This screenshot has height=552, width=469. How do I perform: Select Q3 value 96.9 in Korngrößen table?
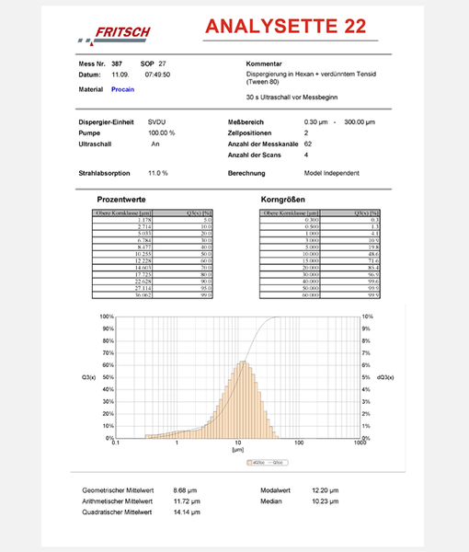(349, 274)
